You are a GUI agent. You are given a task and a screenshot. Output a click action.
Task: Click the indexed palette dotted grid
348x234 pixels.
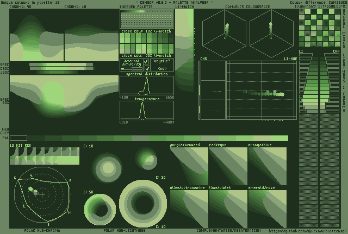point(147,19)
